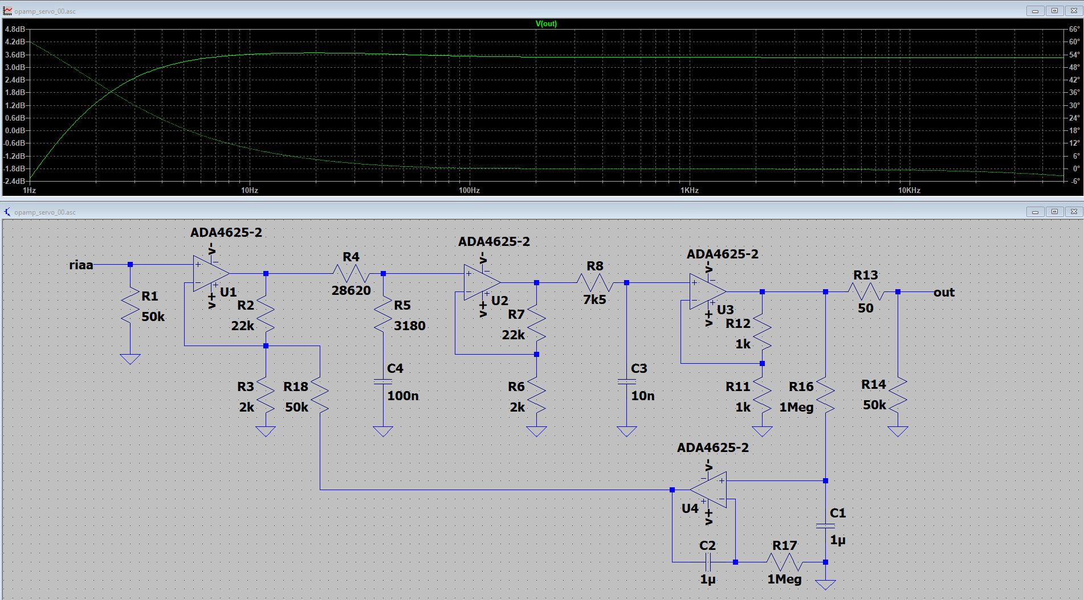
Task: Click the ground symbol below C3
Action: [627, 431]
